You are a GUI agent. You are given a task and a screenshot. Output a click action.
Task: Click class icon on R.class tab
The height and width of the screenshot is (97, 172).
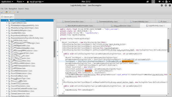159,22
